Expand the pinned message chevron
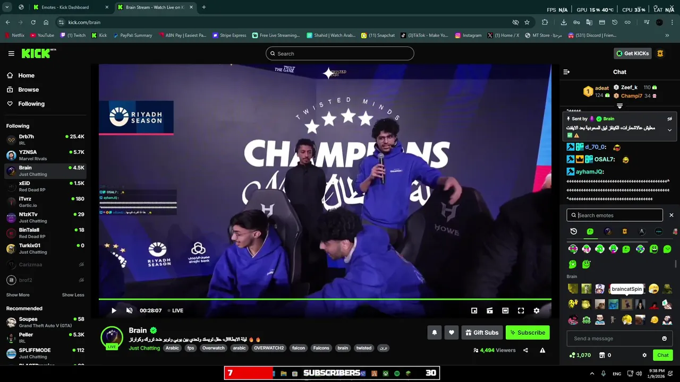This screenshot has height=382, width=680. click(669, 130)
